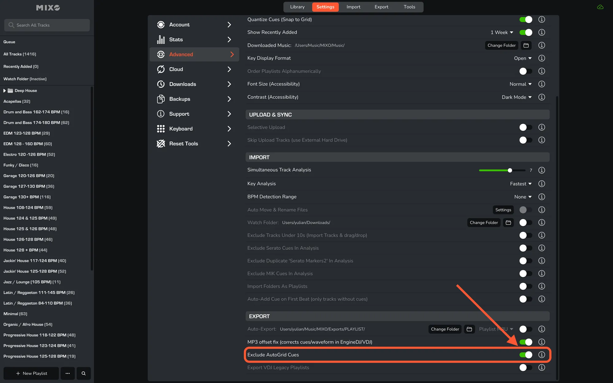Open folder icon on Watch Folder row
This screenshot has width=613, height=383.
click(508, 222)
